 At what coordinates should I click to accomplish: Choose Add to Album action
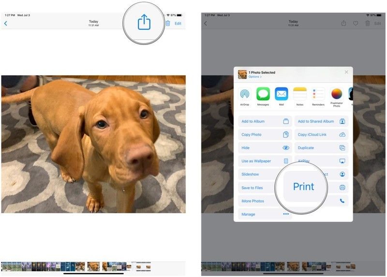[265, 122]
